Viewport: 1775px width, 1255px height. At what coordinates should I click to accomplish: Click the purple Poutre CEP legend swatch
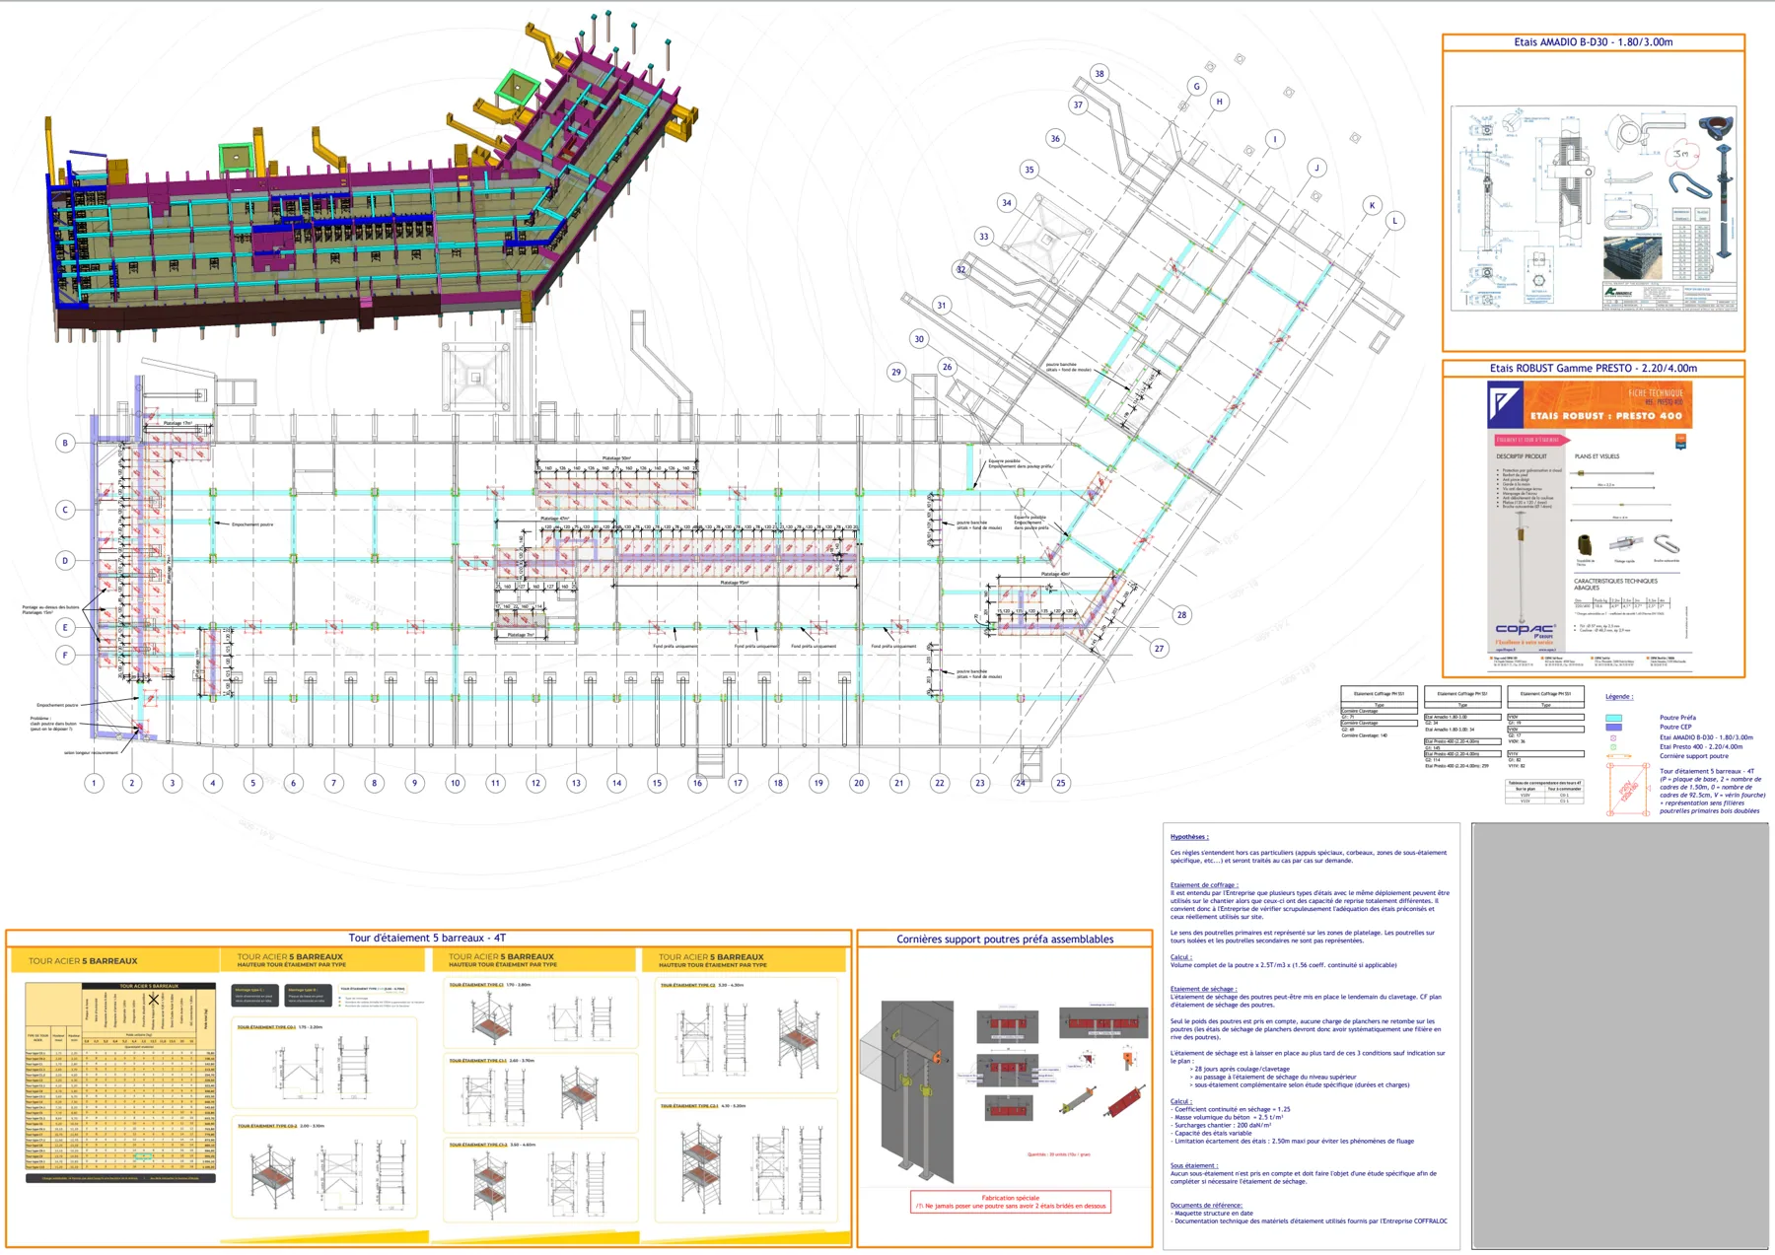coord(1613,727)
